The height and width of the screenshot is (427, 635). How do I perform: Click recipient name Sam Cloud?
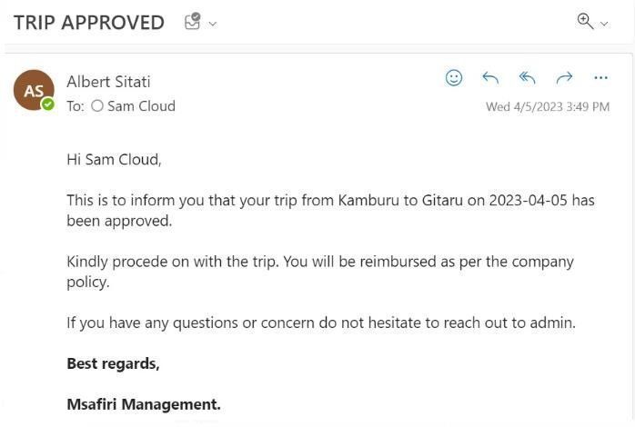141,106
